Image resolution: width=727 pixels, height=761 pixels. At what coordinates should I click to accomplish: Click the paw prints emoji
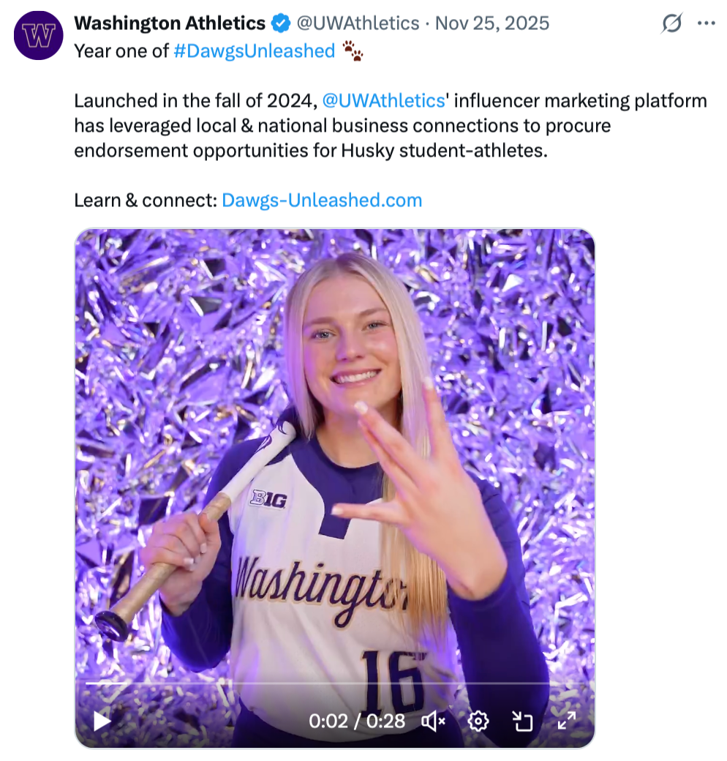(x=353, y=50)
